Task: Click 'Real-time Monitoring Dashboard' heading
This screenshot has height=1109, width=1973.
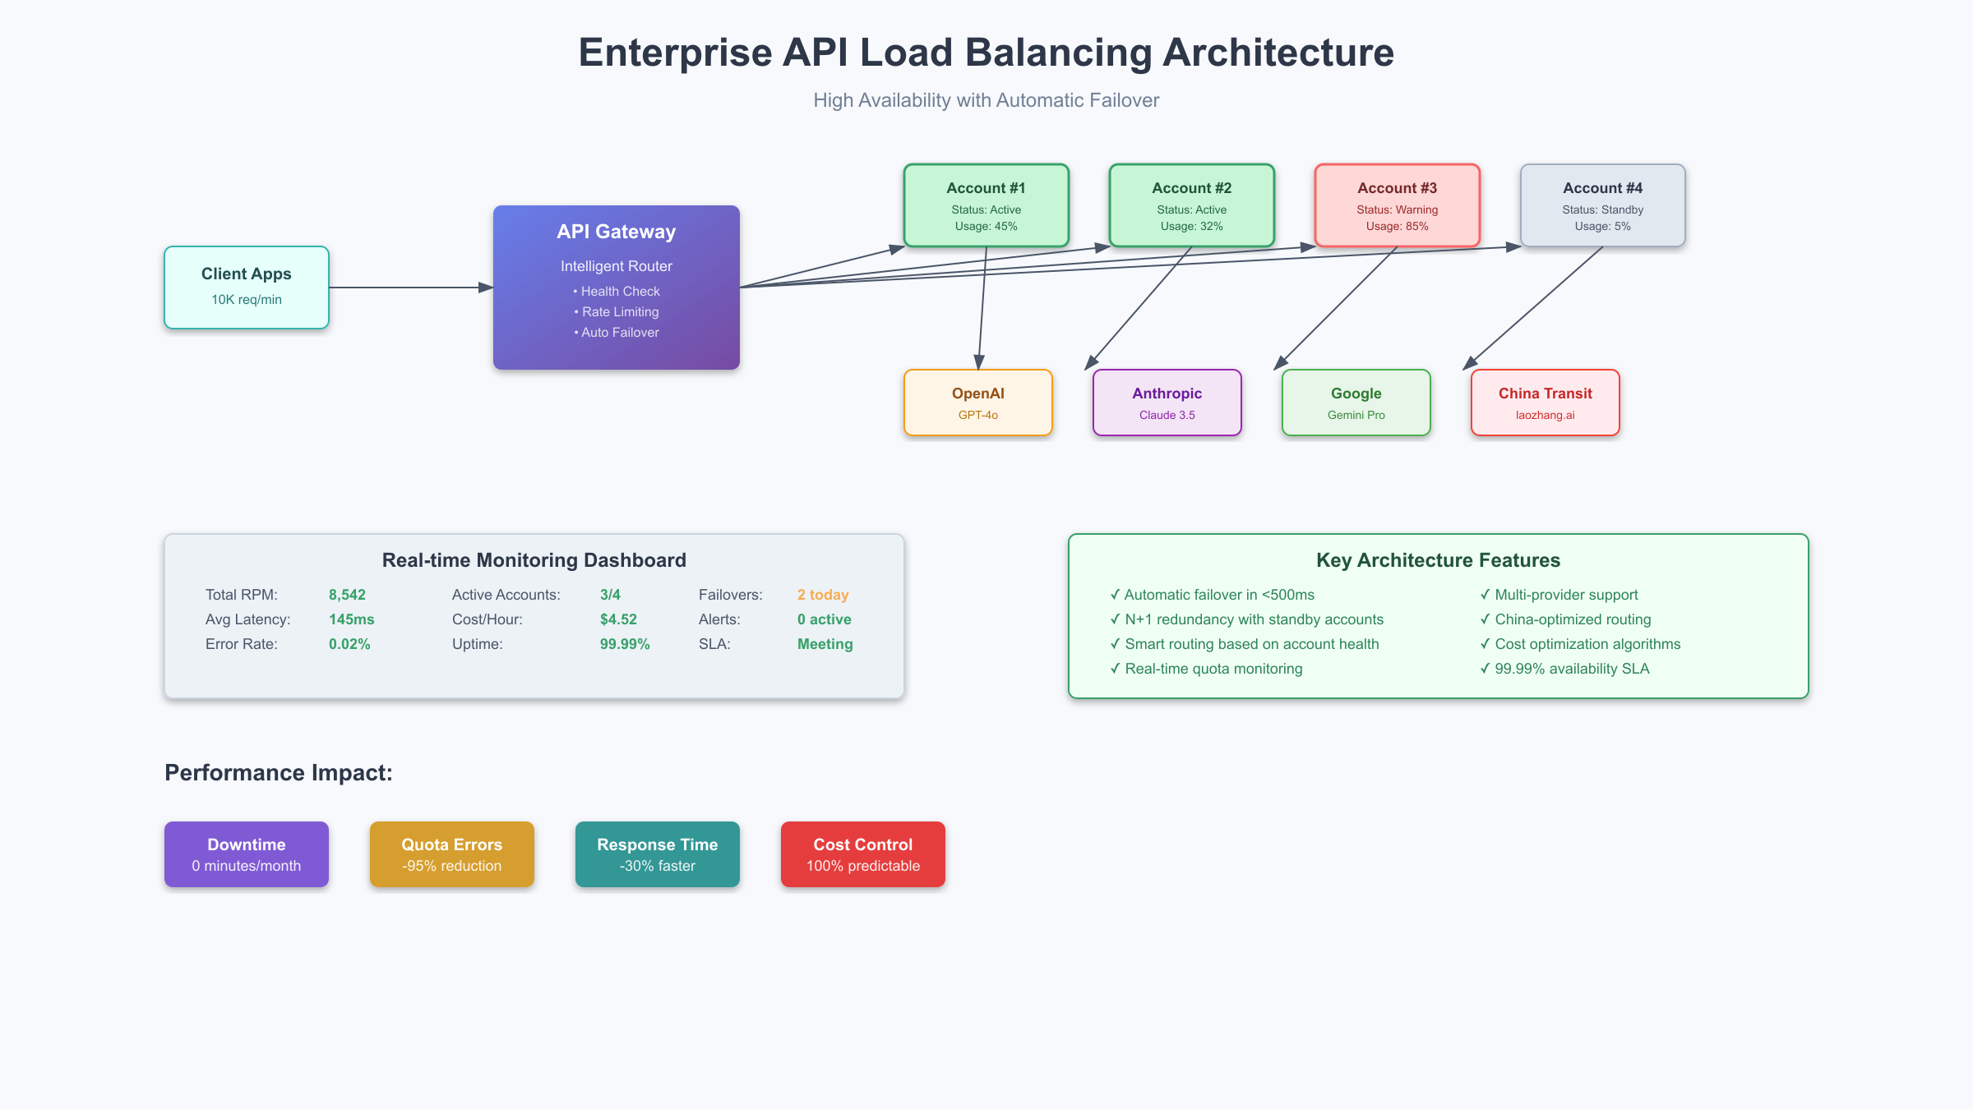Action: coord(534,560)
